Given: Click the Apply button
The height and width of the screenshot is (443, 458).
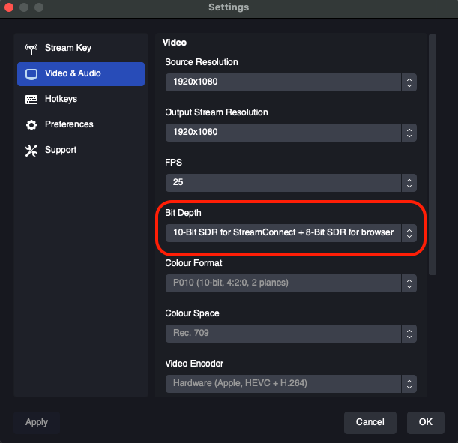Looking at the screenshot, I should click(37, 422).
